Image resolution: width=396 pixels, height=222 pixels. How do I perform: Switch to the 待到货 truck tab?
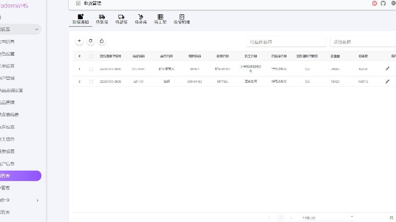[102, 19]
